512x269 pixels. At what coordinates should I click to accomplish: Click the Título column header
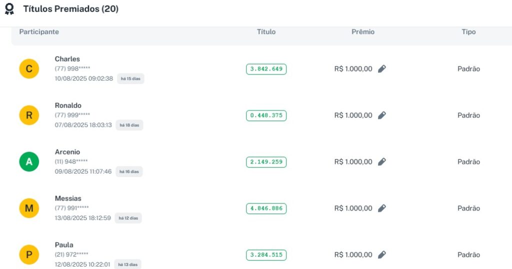click(266, 32)
